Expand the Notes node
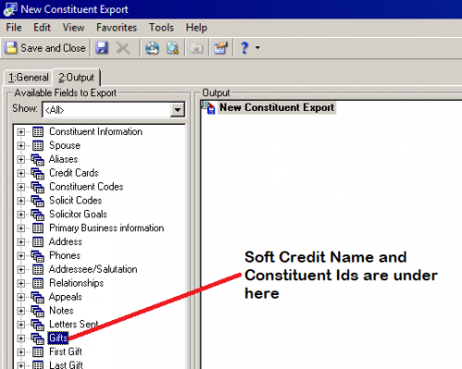The width and height of the screenshot is (462, 369). coord(20,311)
